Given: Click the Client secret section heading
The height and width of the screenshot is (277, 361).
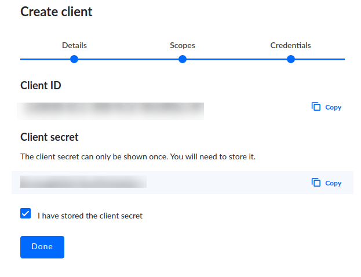Looking at the screenshot, I should [x=49, y=137].
